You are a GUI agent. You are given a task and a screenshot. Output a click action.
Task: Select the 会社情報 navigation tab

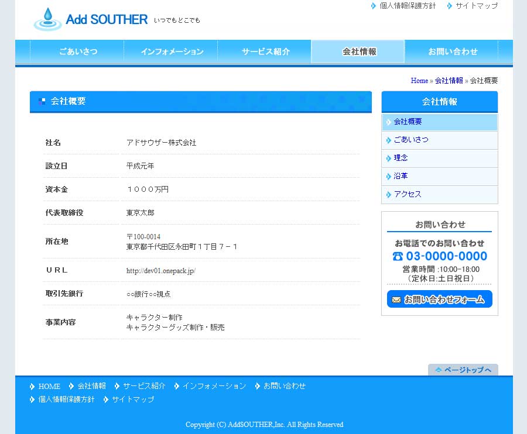tap(359, 51)
